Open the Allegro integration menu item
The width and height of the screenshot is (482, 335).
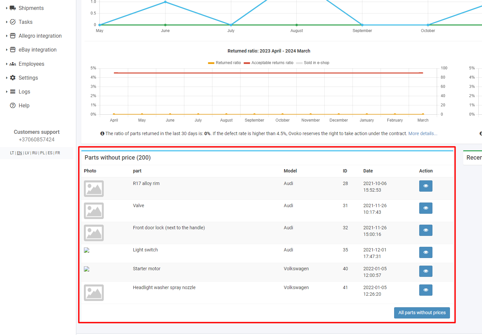click(40, 36)
